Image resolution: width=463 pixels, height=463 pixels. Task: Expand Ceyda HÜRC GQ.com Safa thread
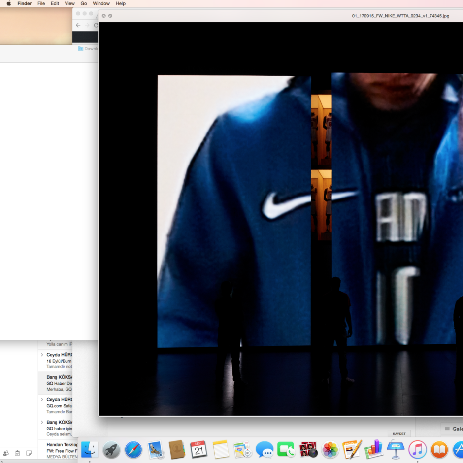[42, 399]
